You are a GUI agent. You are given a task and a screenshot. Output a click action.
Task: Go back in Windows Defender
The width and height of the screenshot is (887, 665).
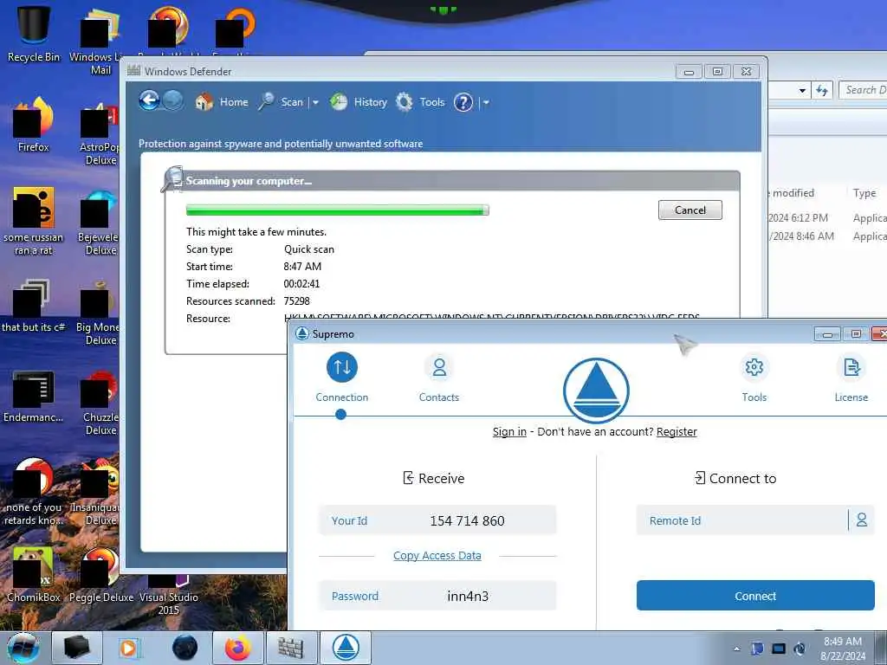(x=149, y=101)
